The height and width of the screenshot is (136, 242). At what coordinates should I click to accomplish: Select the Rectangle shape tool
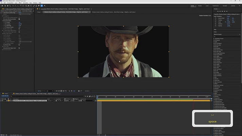click(x=26, y=6)
